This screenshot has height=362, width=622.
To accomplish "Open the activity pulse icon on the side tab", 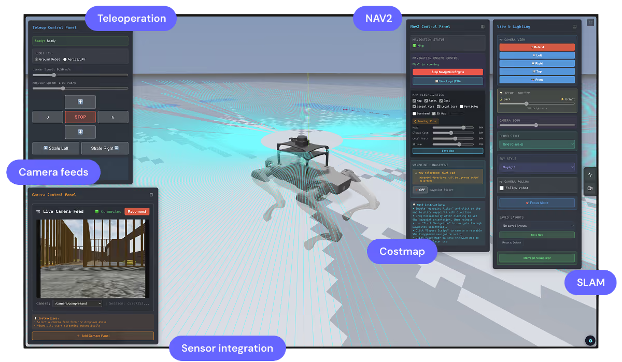I will 590,175.
